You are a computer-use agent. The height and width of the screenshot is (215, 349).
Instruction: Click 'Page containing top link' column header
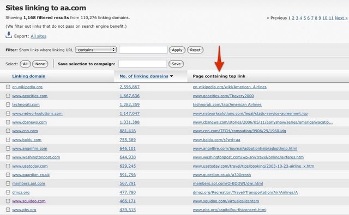[219, 76]
